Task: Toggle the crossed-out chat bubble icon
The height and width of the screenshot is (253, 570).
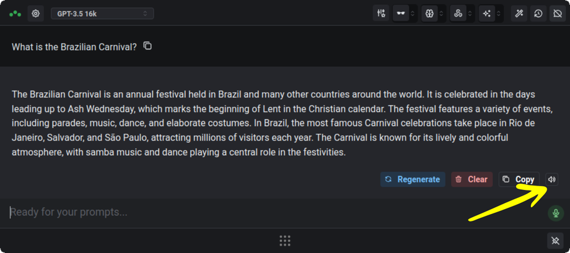Action: click(558, 13)
